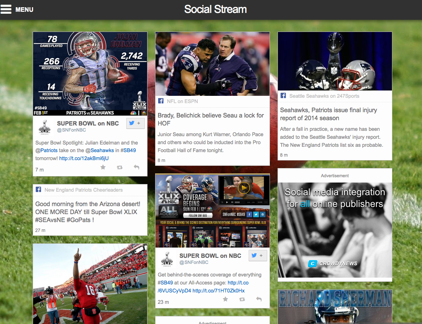Click the After a fall in practice summary
This screenshot has width=422, height=324.
[x=332, y=137]
